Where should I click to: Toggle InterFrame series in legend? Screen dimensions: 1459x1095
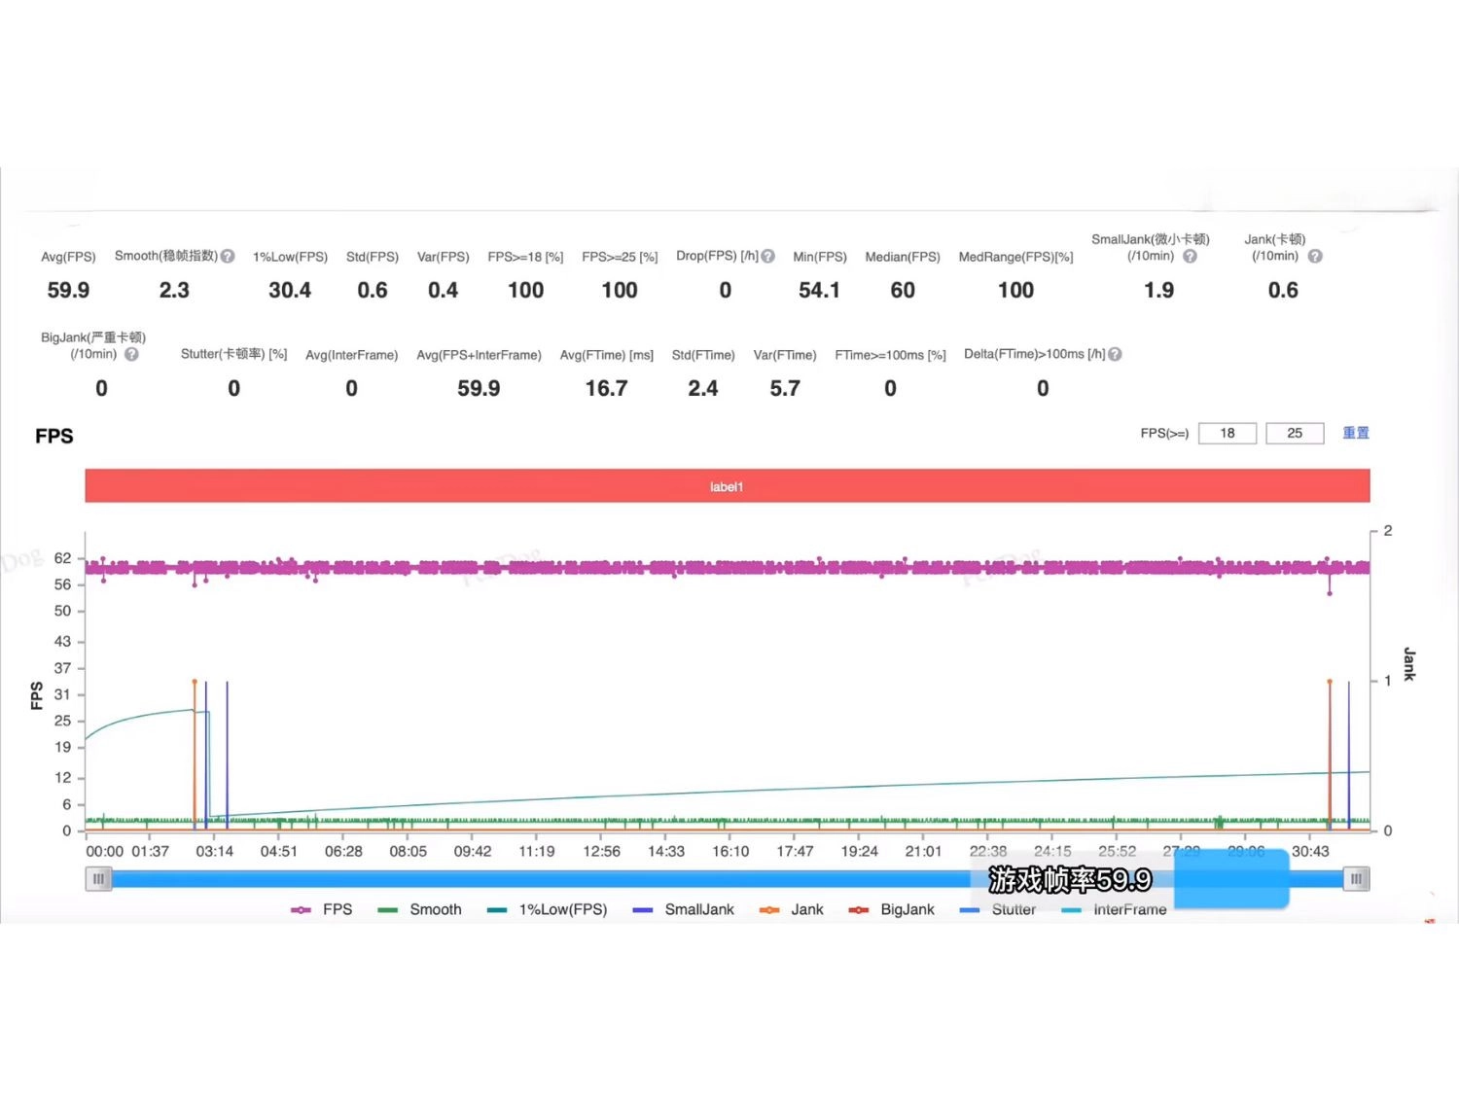click(1114, 909)
